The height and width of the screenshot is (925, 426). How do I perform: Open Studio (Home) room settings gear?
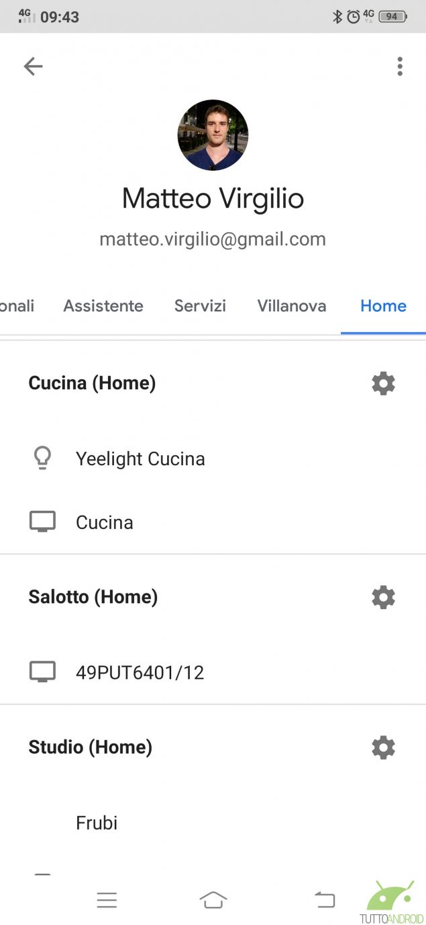383,747
